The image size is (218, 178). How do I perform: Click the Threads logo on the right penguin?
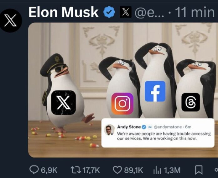tap(190, 102)
